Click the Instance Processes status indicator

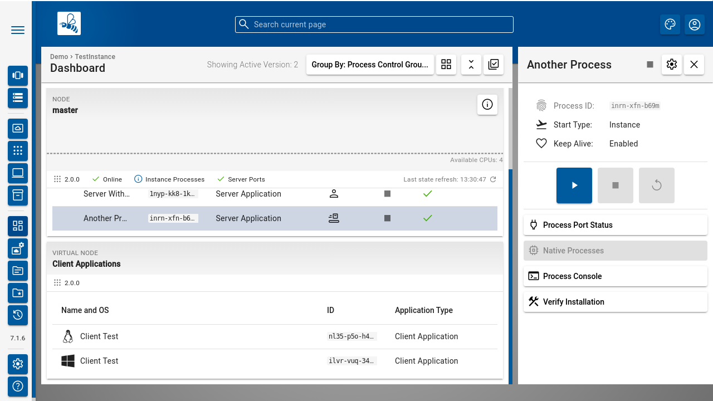tap(169, 179)
